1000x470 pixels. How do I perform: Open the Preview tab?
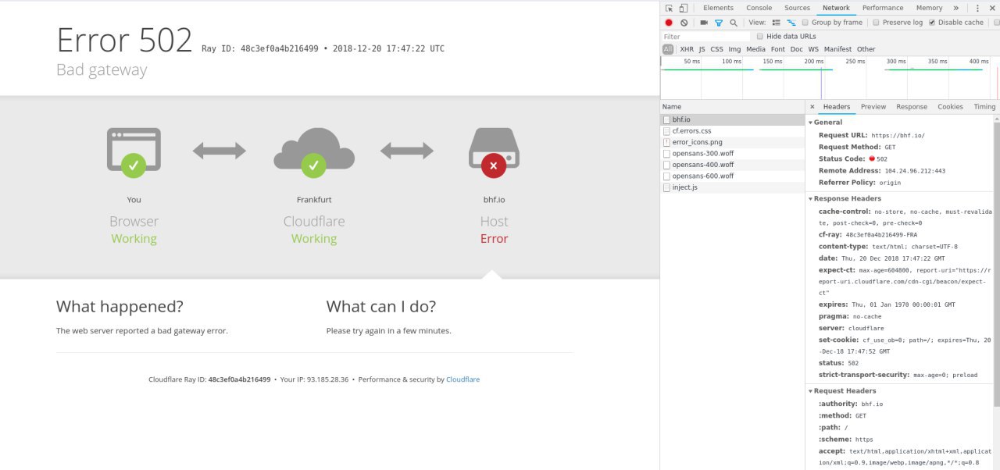873,107
